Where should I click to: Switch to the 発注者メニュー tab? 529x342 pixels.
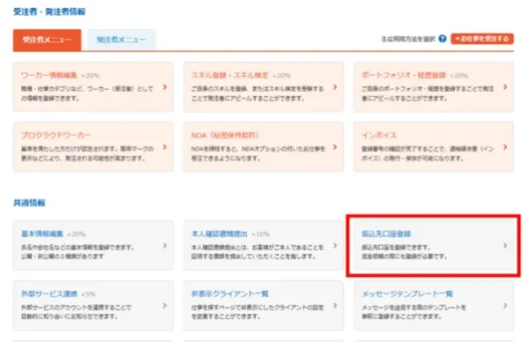tap(122, 40)
